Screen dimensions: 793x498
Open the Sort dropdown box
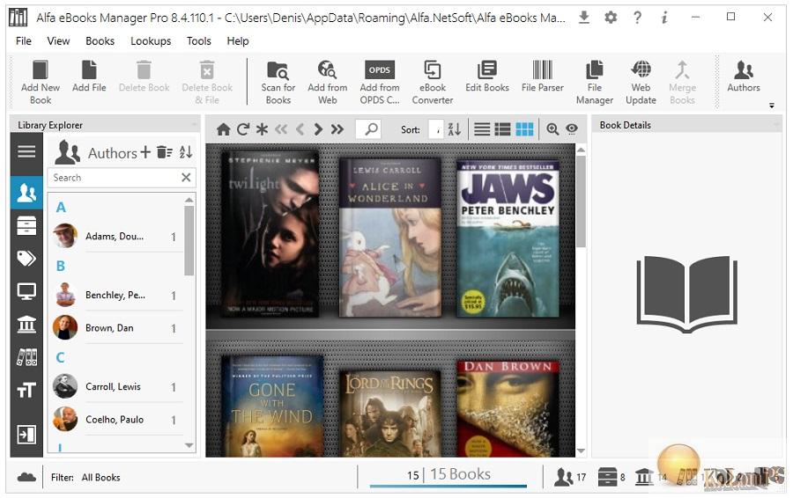tap(436, 129)
